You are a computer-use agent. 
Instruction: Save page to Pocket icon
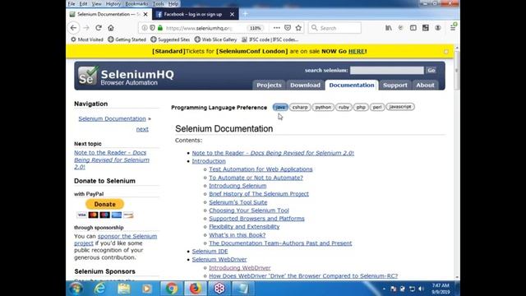tap(288, 28)
